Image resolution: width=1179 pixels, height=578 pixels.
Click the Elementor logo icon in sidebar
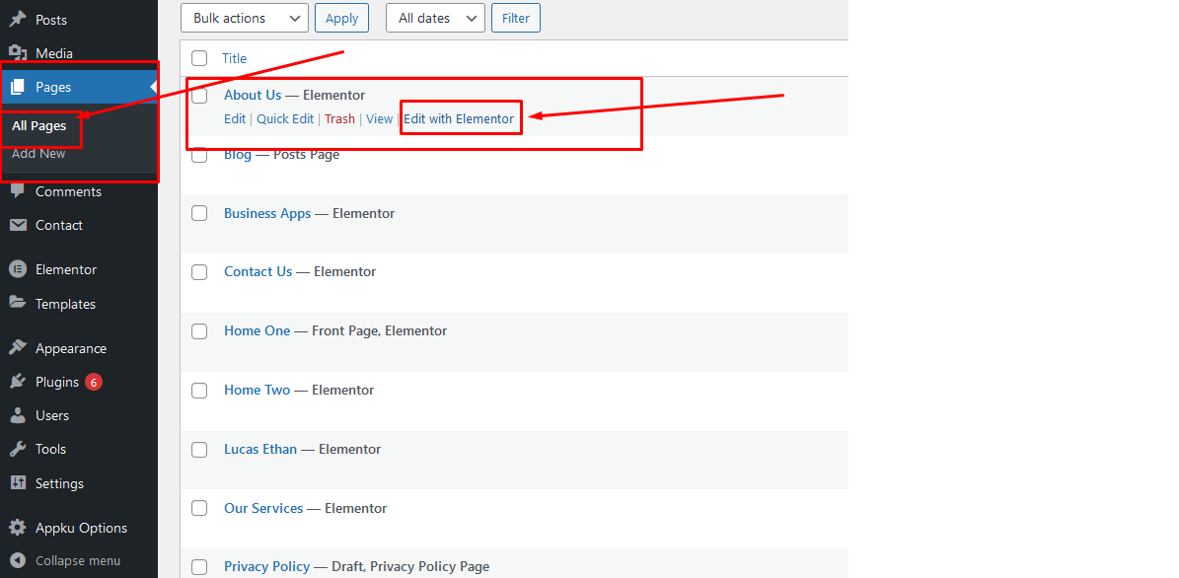coord(18,269)
